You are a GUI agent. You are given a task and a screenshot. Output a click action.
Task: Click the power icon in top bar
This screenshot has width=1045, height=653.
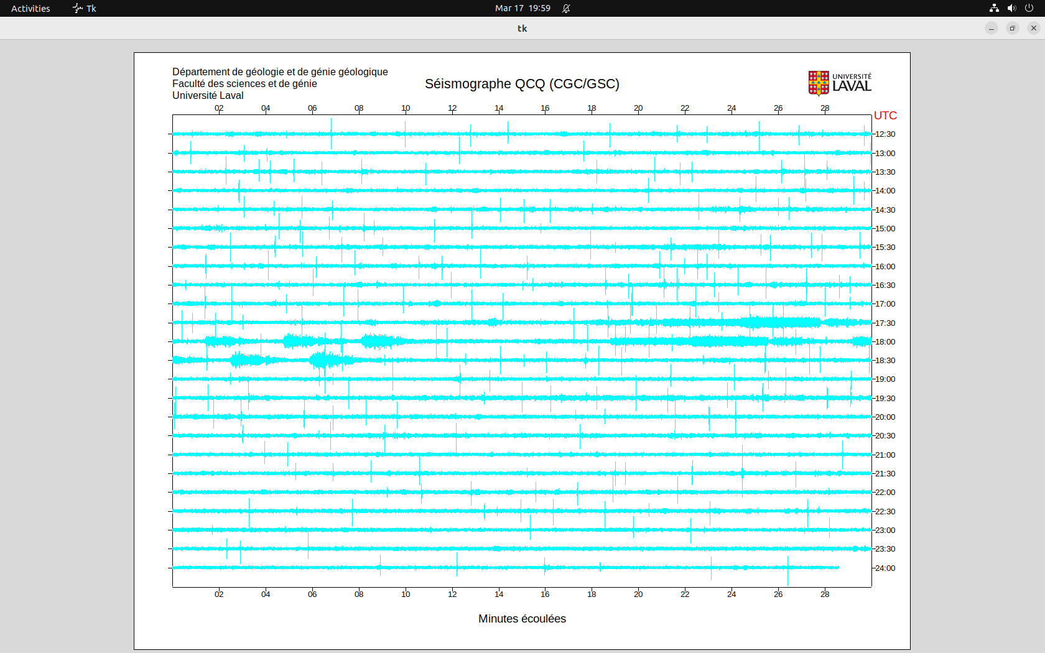[1029, 8]
